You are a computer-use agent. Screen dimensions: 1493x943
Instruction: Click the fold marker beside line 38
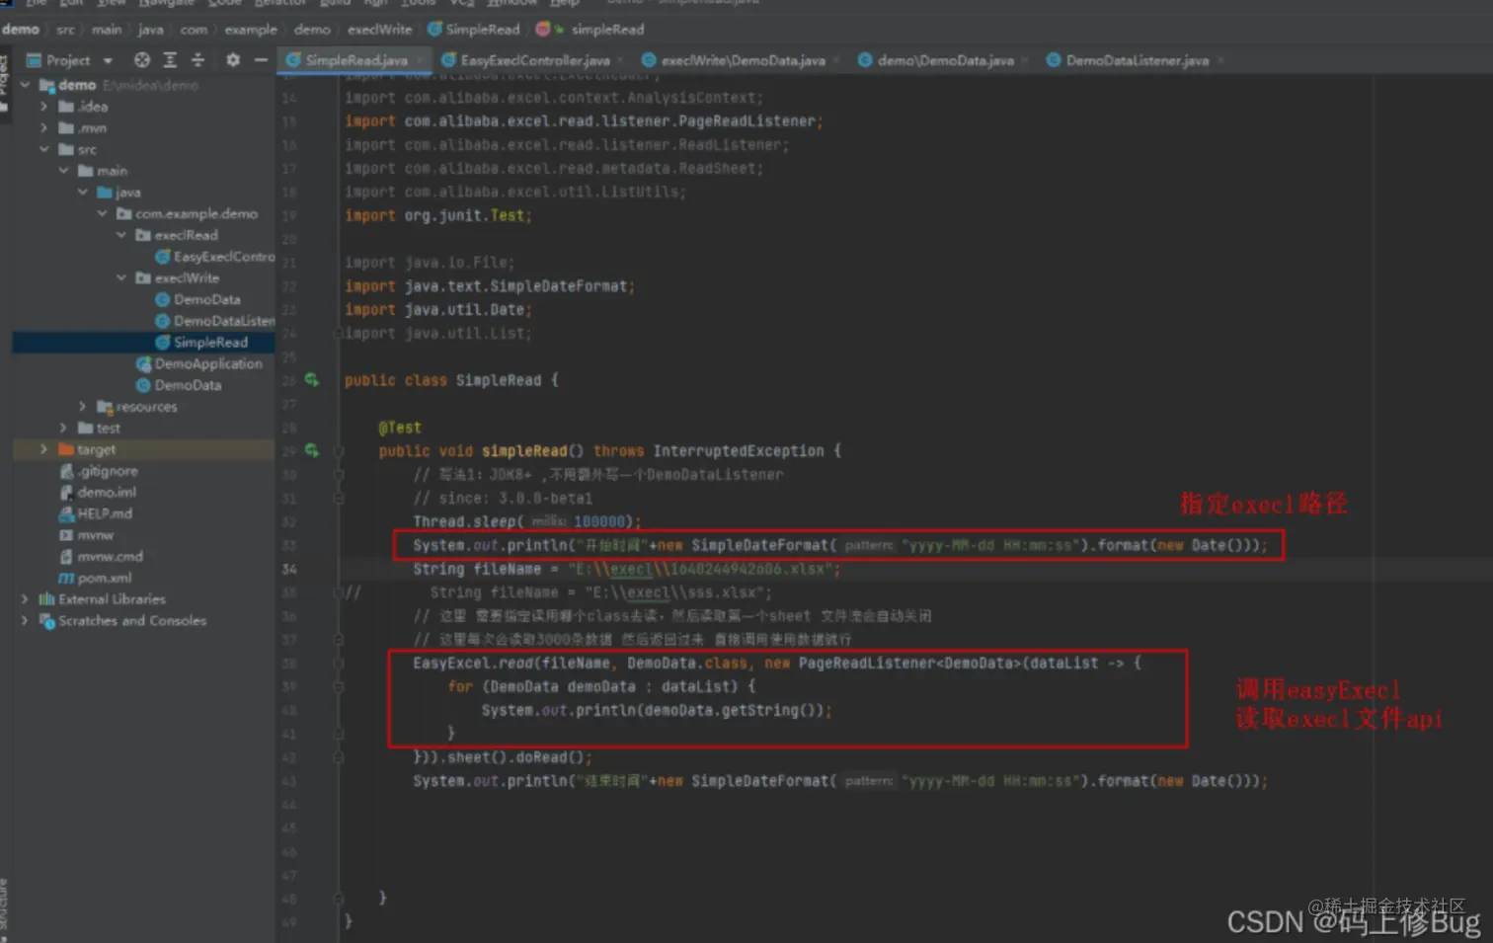click(339, 664)
